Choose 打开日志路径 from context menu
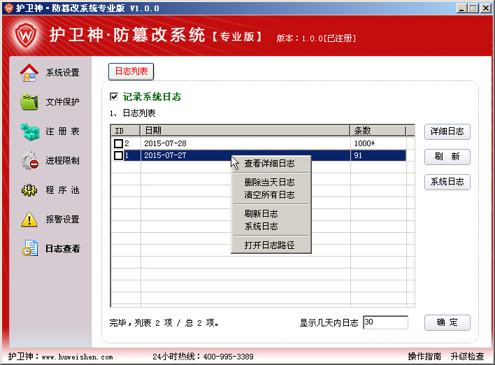Screen dimensions: 495x365 pos(269,245)
